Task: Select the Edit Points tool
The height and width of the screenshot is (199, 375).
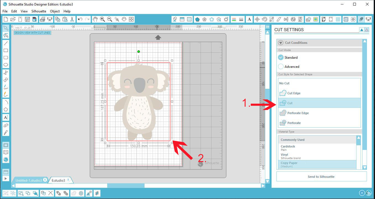Action: (6, 35)
